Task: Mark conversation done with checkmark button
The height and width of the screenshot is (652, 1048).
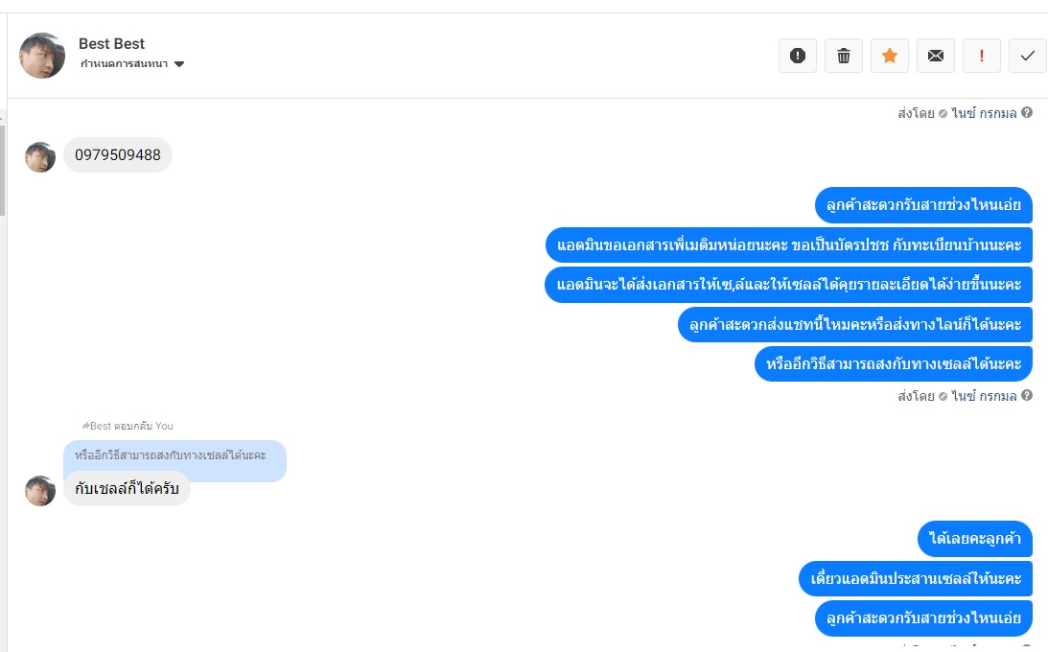Action: (1028, 56)
